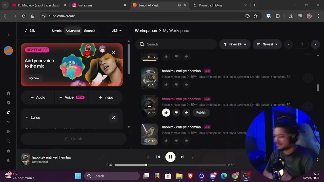Add Inspo to the creation
Image resolution: width=324 pixels, height=182 pixels.
[106, 97]
